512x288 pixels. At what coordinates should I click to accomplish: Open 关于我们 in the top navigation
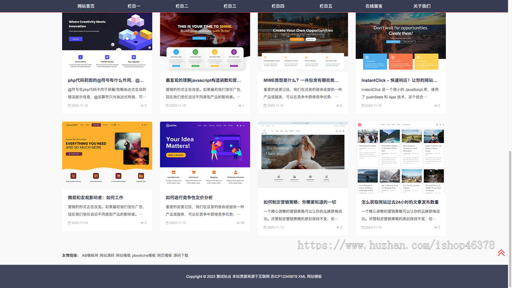tap(422, 6)
